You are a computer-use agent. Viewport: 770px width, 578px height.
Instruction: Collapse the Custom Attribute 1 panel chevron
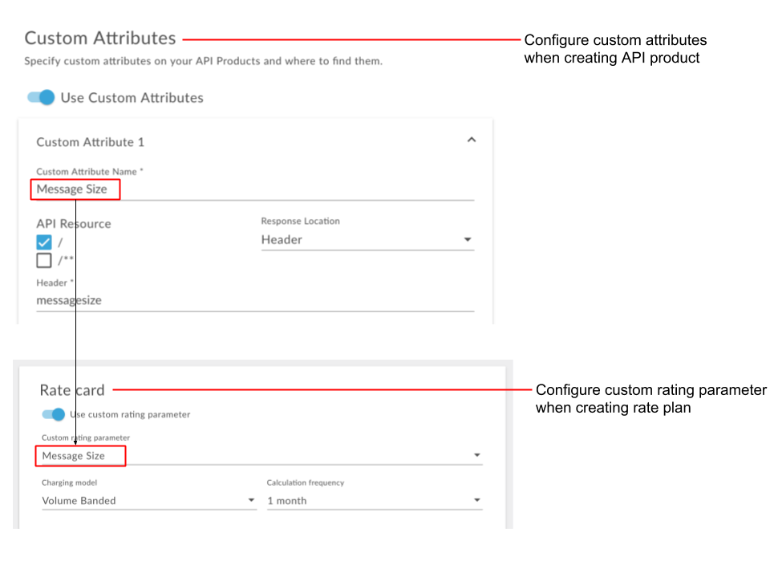tap(472, 140)
